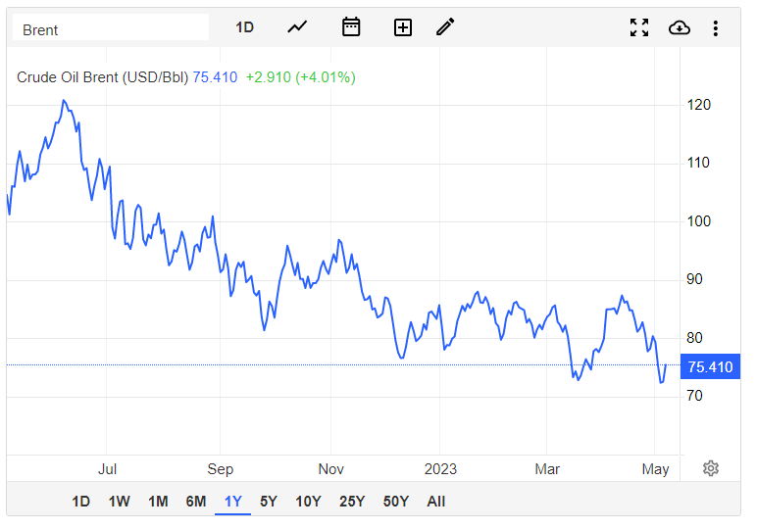Click the +2.910 (+4.01%) change value
Image resolution: width=757 pixels, height=530 pixels.
point(301,77)
